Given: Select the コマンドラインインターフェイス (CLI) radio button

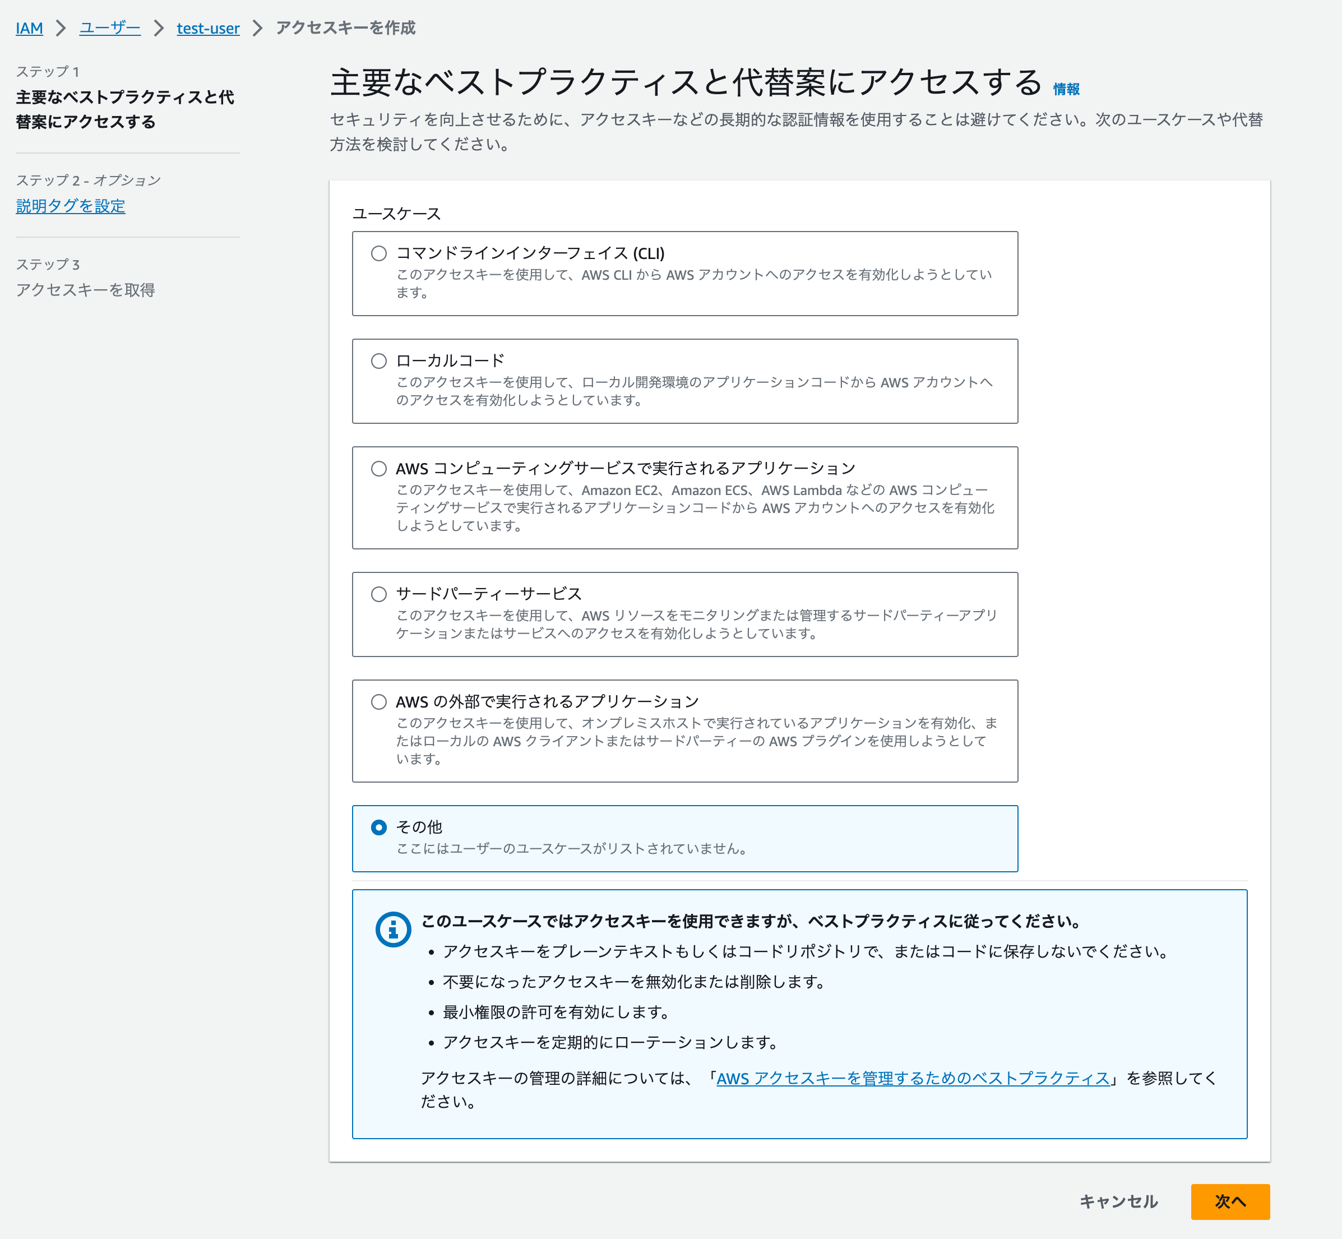Looking at the screenshot, I should tap(379, 253).
